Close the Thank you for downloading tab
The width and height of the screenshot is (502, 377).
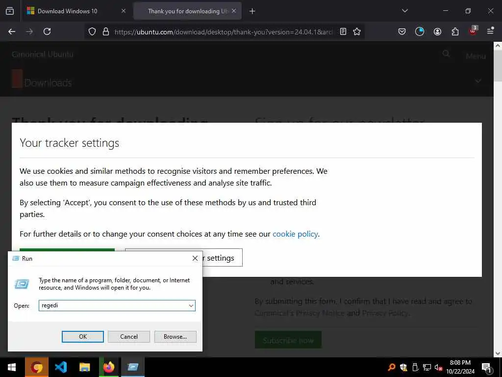[234, 11]
